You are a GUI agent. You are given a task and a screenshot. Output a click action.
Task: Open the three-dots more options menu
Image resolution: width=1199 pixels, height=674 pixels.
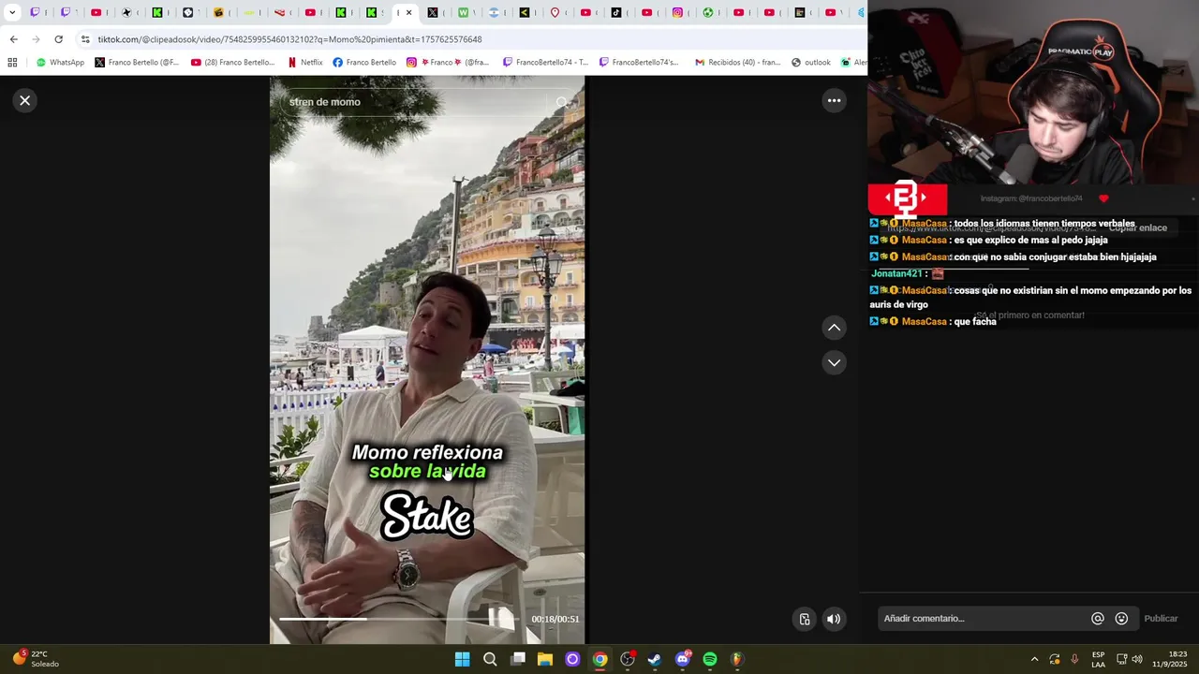click(834, 100)
